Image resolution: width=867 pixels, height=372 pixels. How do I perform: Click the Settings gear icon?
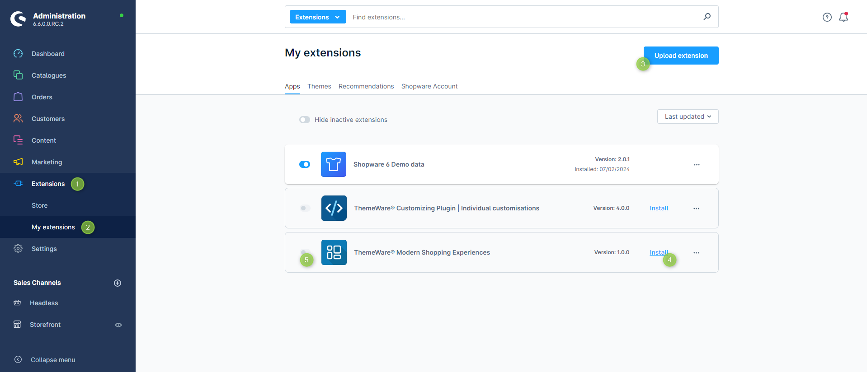pyautogui.click(x=18, y=248)
